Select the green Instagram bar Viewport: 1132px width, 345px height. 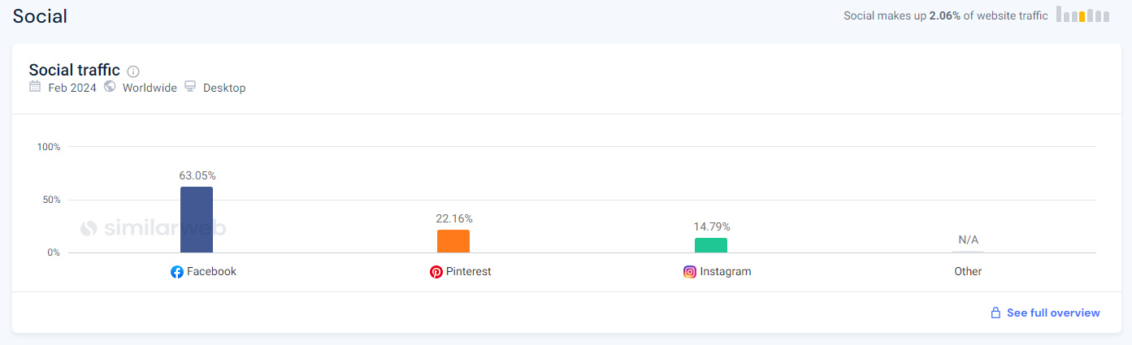point(711,245)
